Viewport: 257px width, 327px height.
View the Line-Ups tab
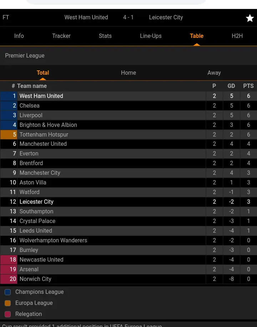coord(151,36)
